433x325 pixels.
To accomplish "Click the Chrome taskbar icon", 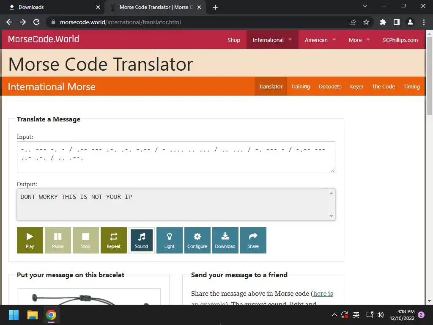I will tap(51, 315).
